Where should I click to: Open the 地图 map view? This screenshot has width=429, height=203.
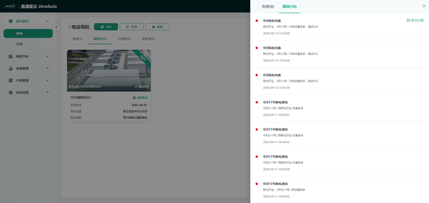pos(157,27)
